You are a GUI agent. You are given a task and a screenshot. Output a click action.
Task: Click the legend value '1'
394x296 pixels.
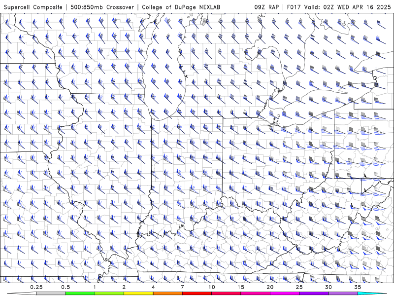coord(95,287)
